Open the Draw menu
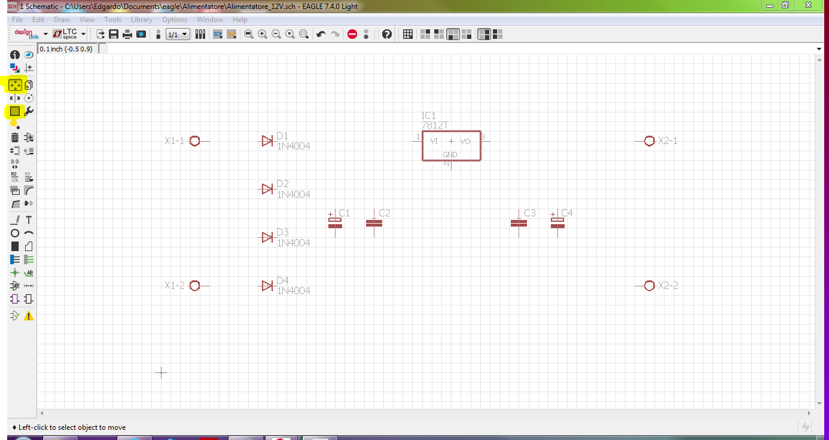 [62, 20]
